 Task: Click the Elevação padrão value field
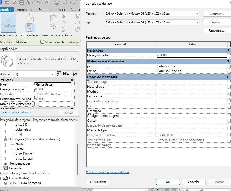click(192, 55)
